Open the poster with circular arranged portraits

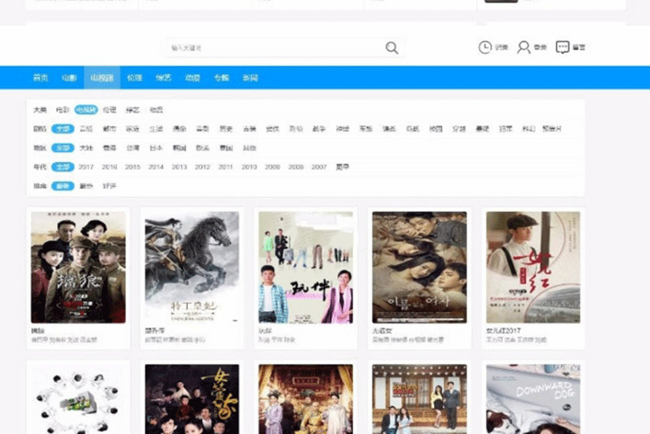[78, 399]
